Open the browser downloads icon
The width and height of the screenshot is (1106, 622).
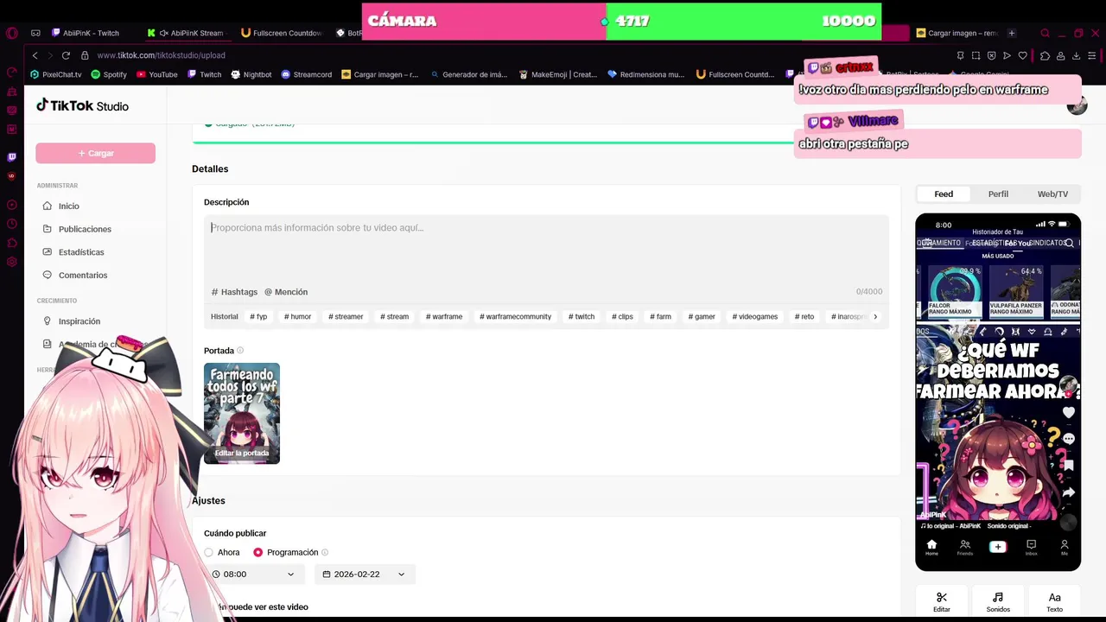(x=1076, y=55)
